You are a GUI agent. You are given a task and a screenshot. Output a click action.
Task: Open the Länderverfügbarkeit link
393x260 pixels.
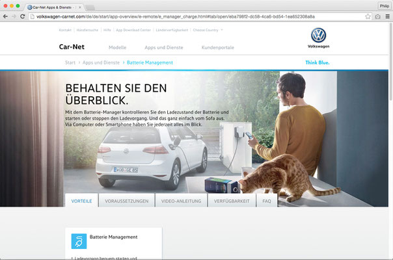[x=172, y=30]
